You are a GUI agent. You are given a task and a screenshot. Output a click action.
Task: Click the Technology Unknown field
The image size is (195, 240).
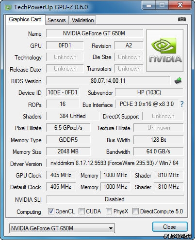[65, 57]
